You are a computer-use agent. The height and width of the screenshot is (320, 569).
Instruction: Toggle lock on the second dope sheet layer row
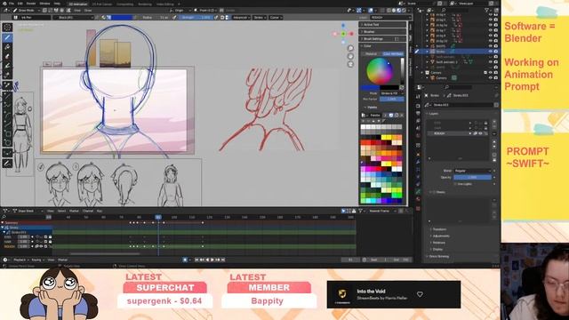coord(50,242)
